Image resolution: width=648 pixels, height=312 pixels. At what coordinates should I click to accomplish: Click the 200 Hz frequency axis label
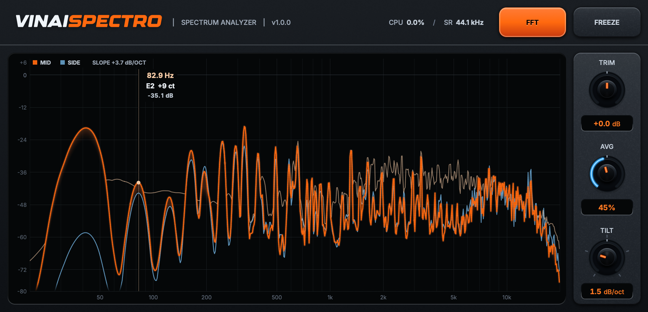206,297
